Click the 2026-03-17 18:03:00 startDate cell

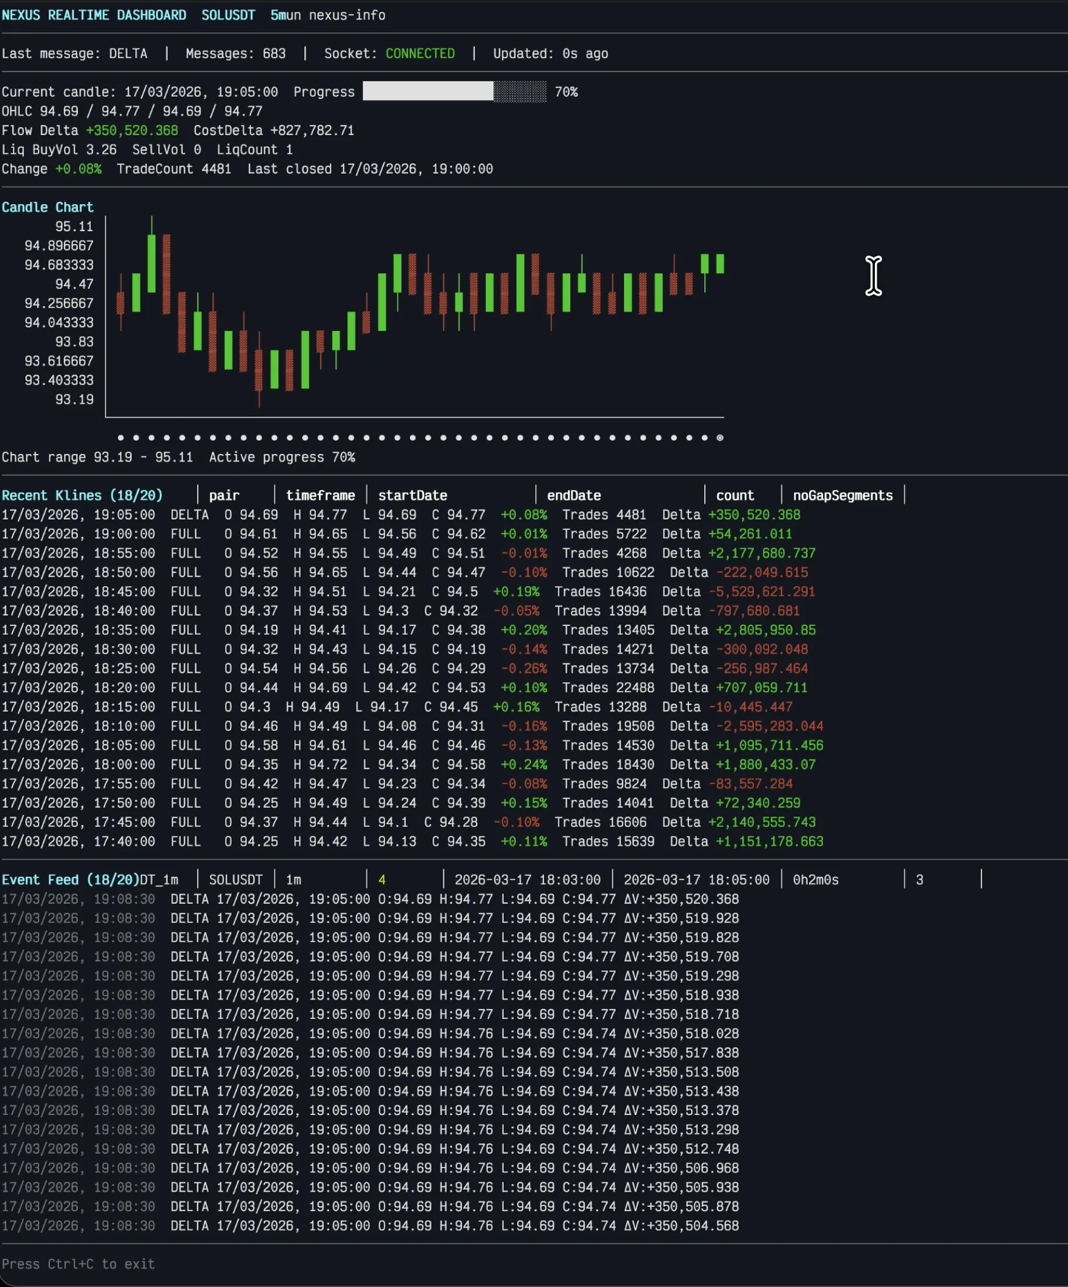(x=528, y=879)
